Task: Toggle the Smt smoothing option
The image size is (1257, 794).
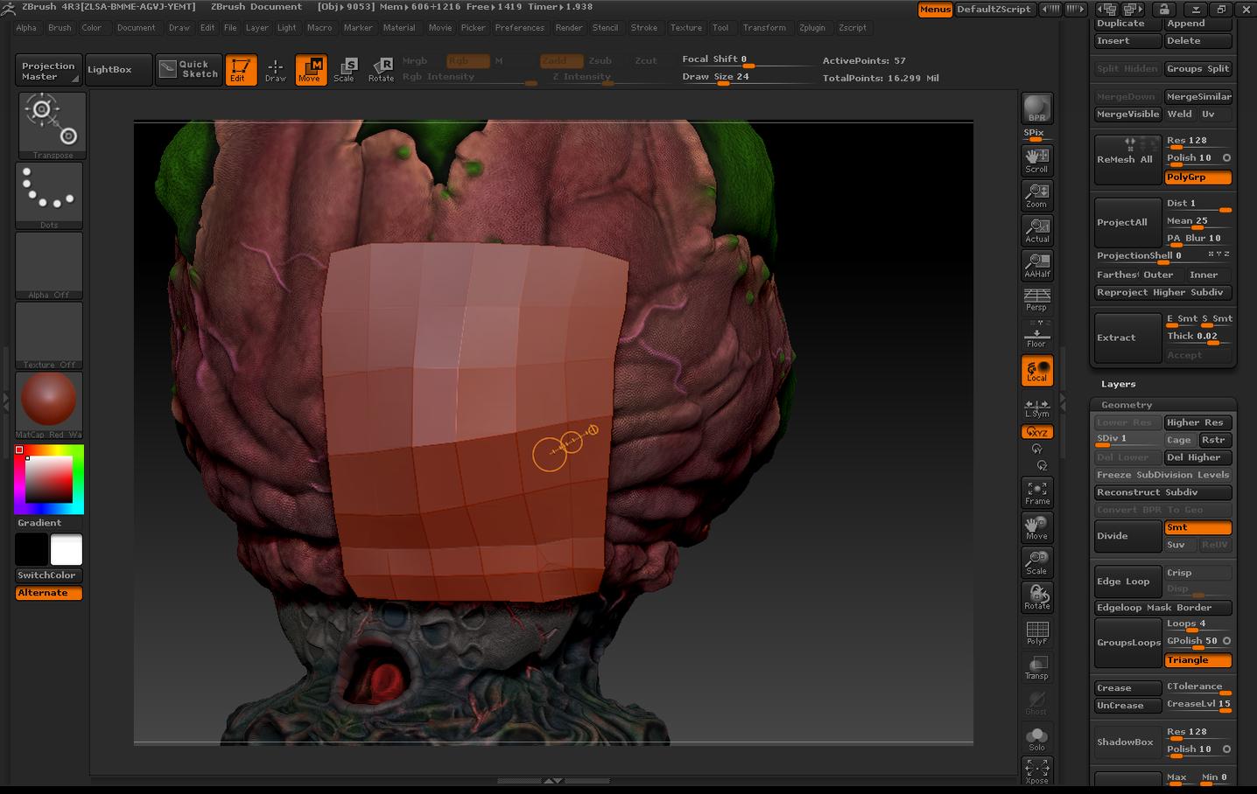Action: [x=1197, y=527]
